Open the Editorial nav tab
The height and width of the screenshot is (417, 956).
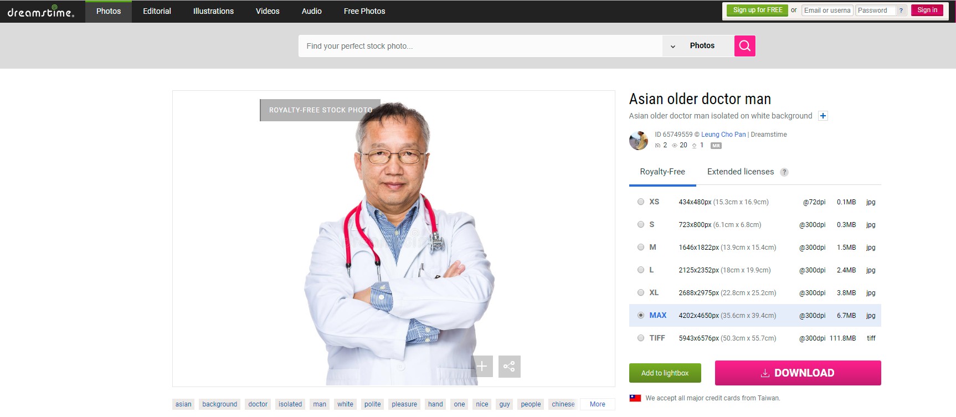point(157,11)
